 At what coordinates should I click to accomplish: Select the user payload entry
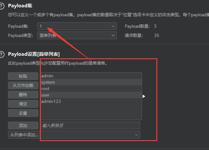[91, 95]
